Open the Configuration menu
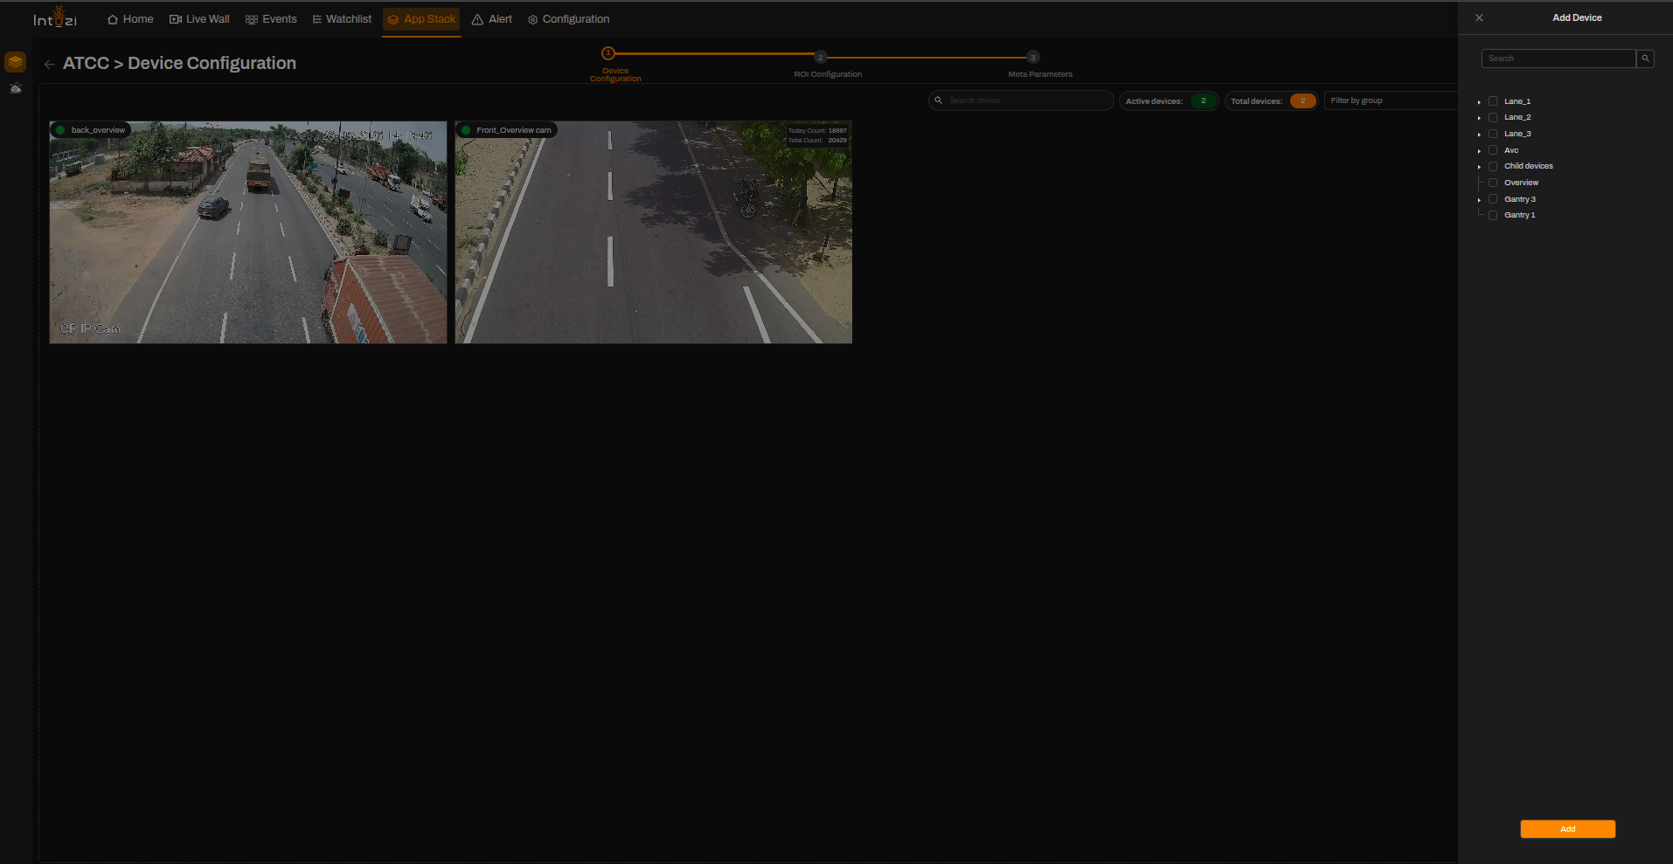Screen dimensions: 1673x864 569,19
